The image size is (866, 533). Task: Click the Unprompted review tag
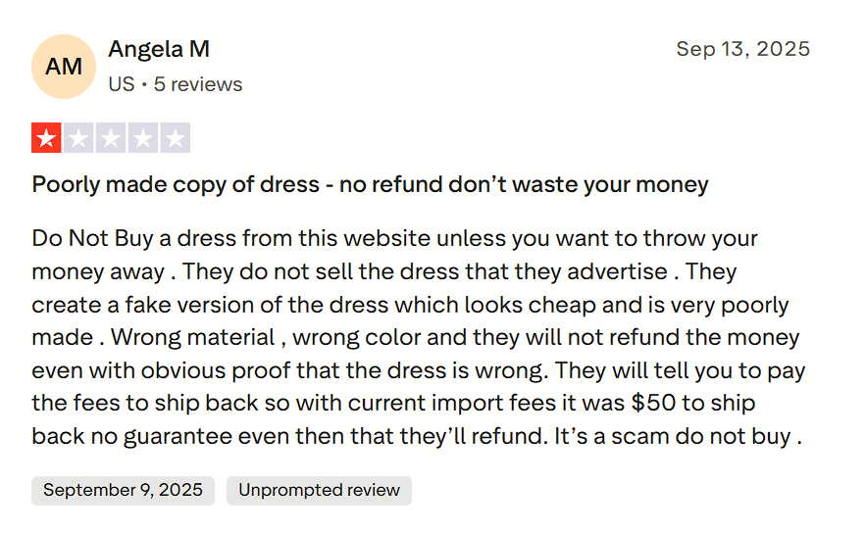[x=319, y=490]
